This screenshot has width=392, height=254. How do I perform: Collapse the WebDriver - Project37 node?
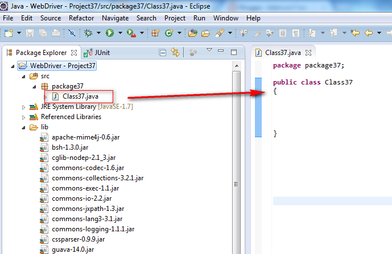click(13, 66)
